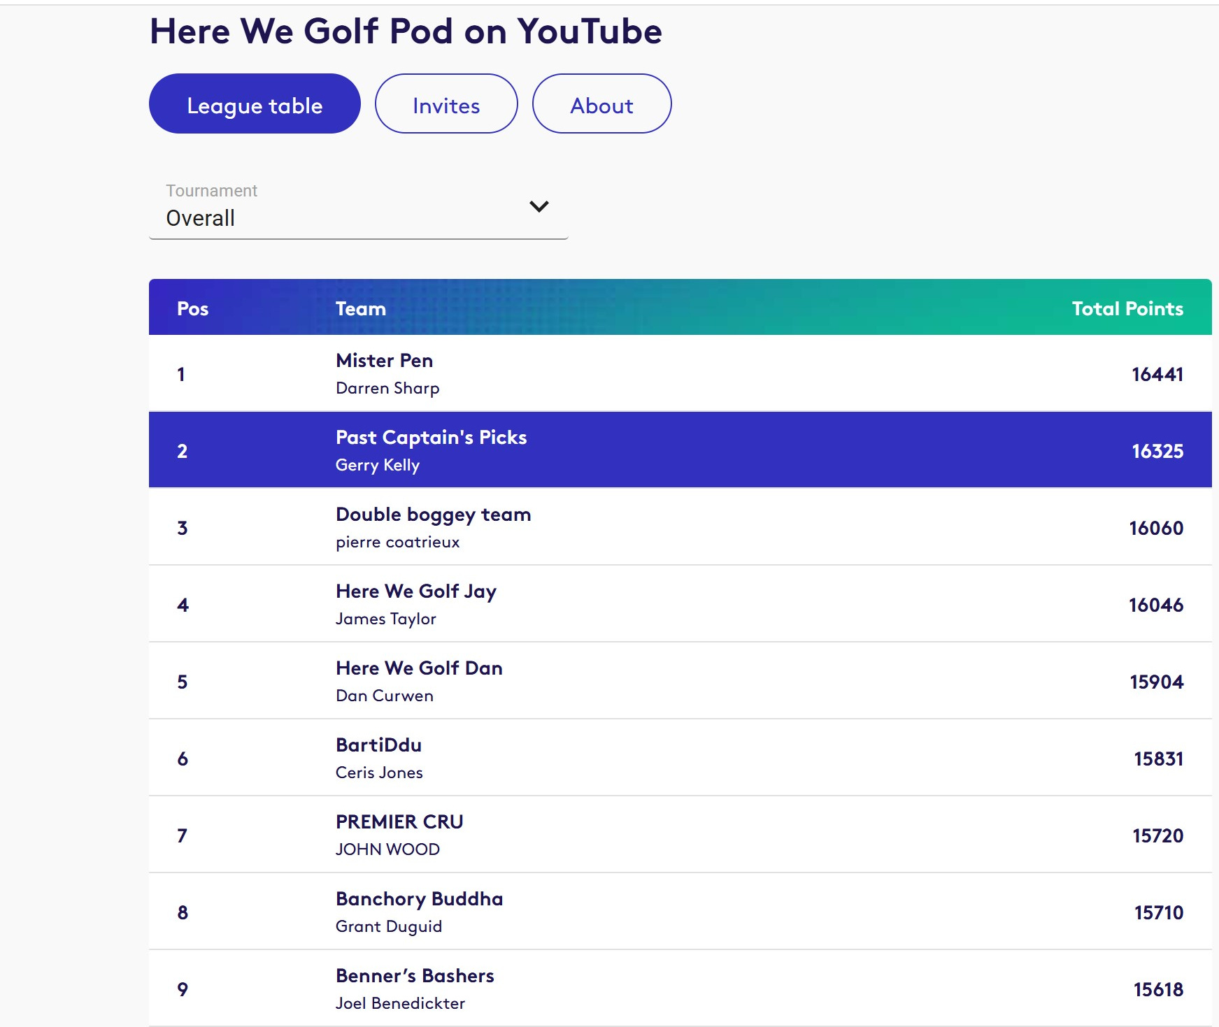Click position number 1 in Mister Pen row

(181, 374)
